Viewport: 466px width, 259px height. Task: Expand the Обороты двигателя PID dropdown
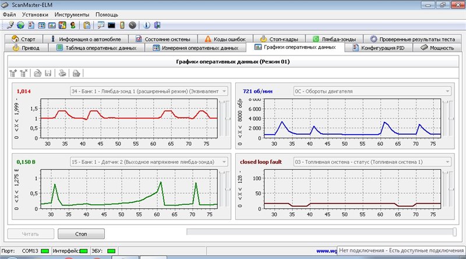(x=447, y=91)
